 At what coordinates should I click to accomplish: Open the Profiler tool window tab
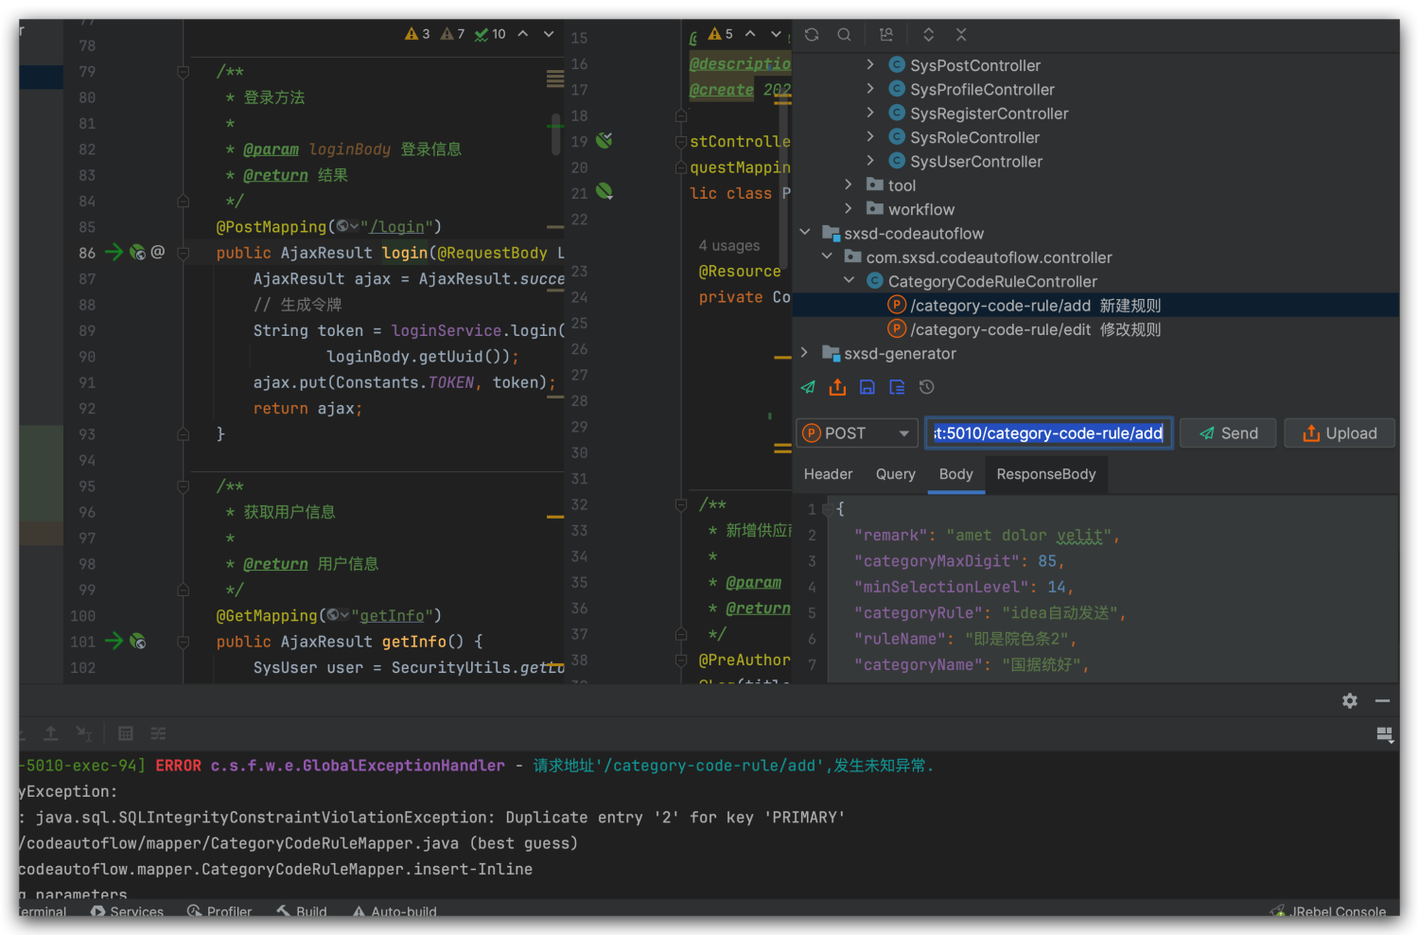(219, 912)
